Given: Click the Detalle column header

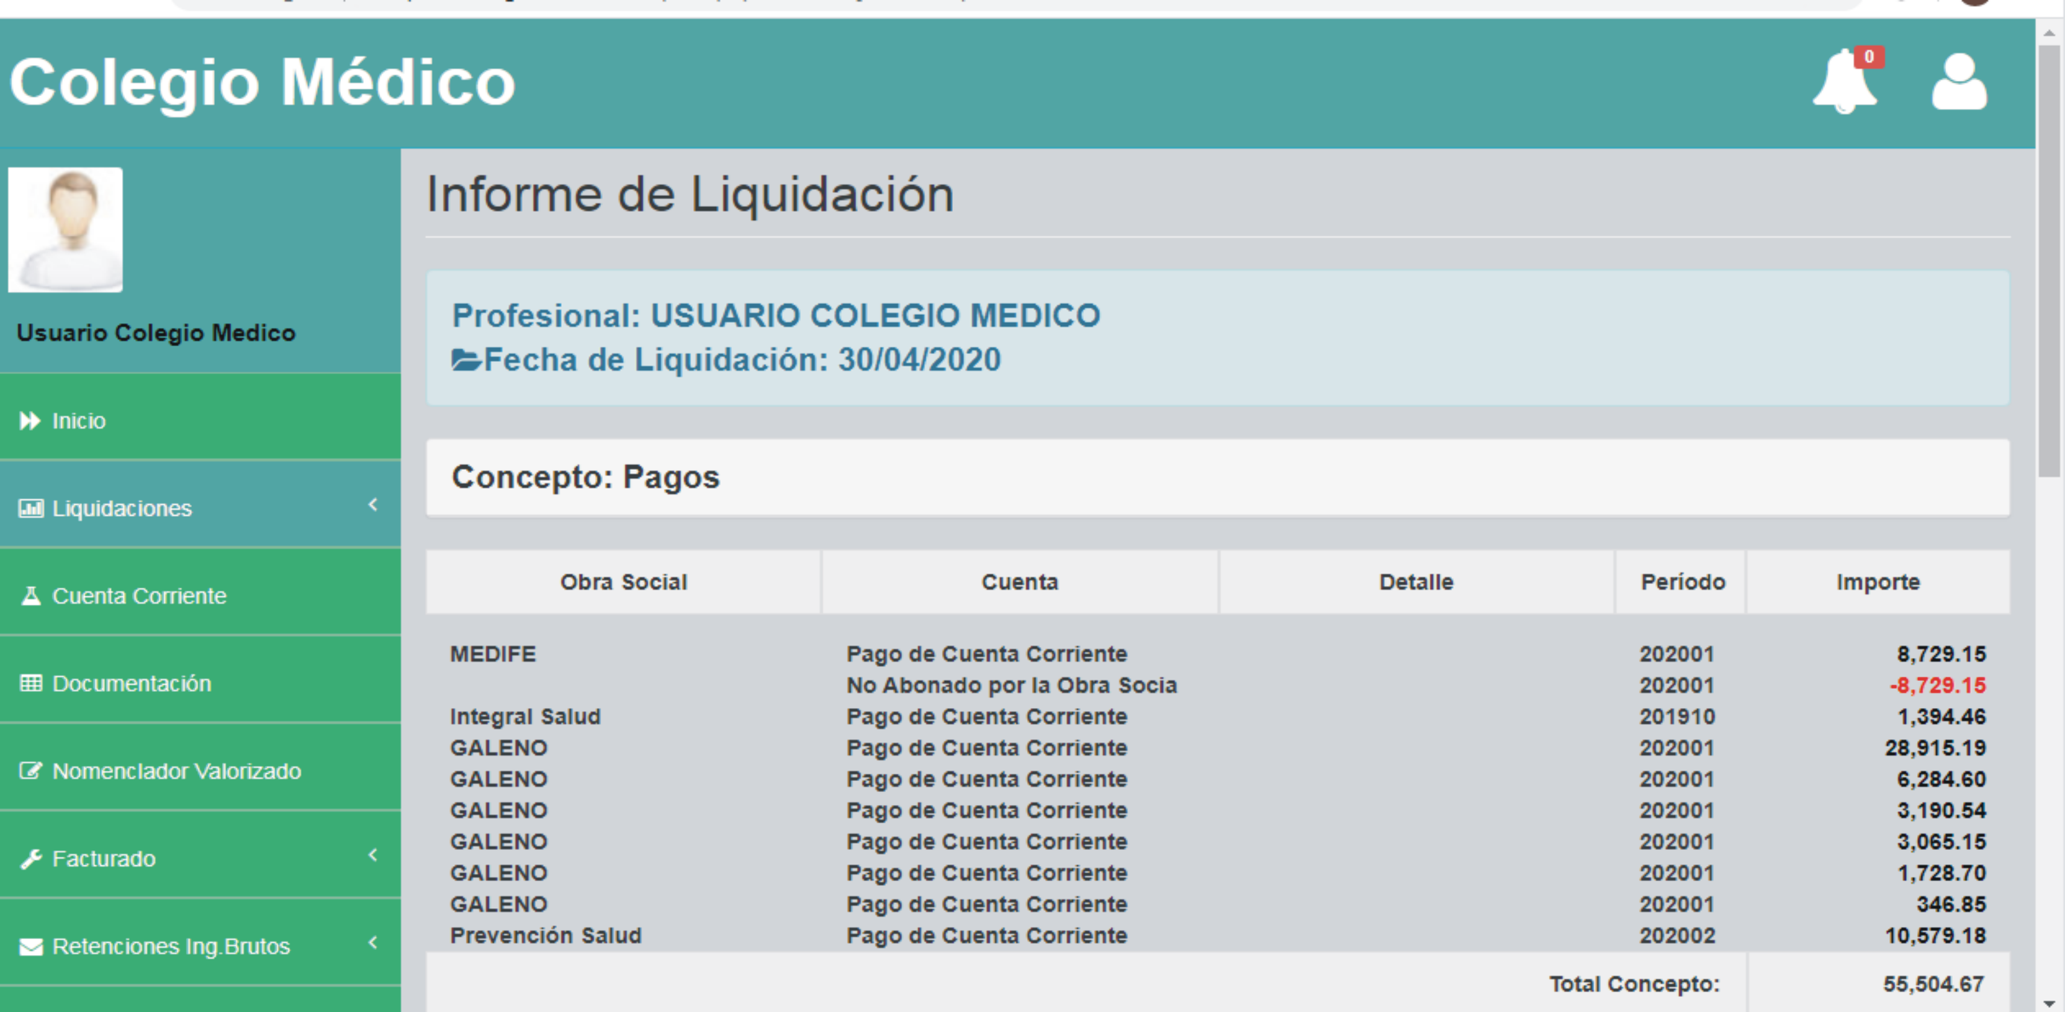Looking at the screenshot, I should point(1416,582).
